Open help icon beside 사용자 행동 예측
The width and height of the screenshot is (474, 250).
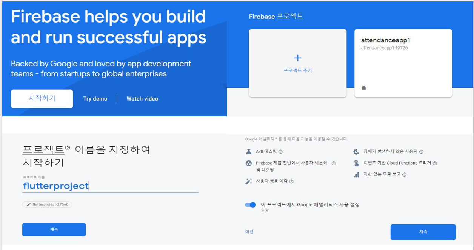[291, 181]
